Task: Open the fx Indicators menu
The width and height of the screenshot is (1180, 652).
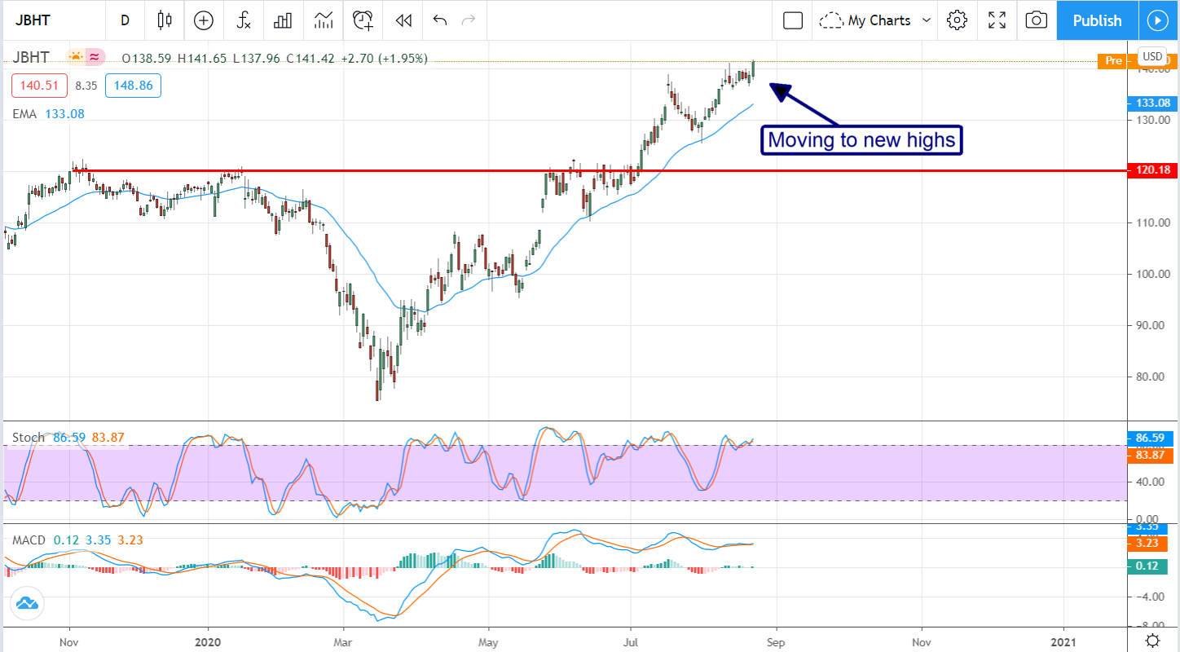Action: point(244,20)
